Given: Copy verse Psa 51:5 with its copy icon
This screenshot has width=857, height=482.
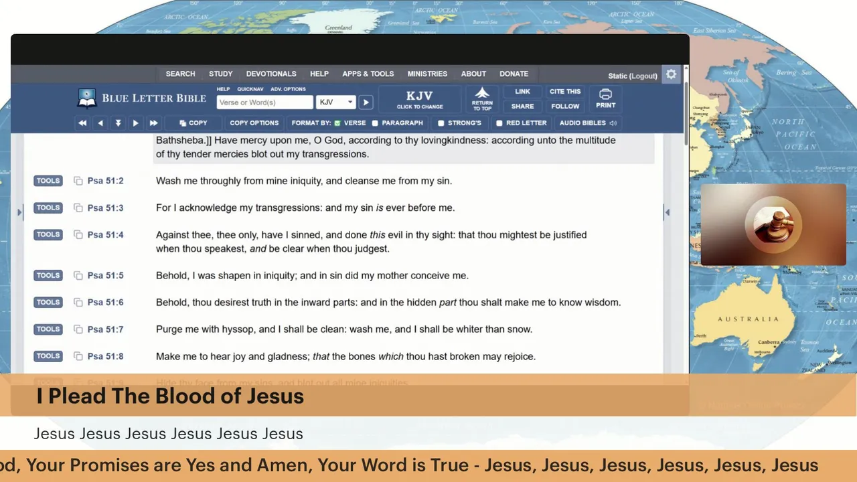Looking at the screenshot, I should (x=78, y=275).
